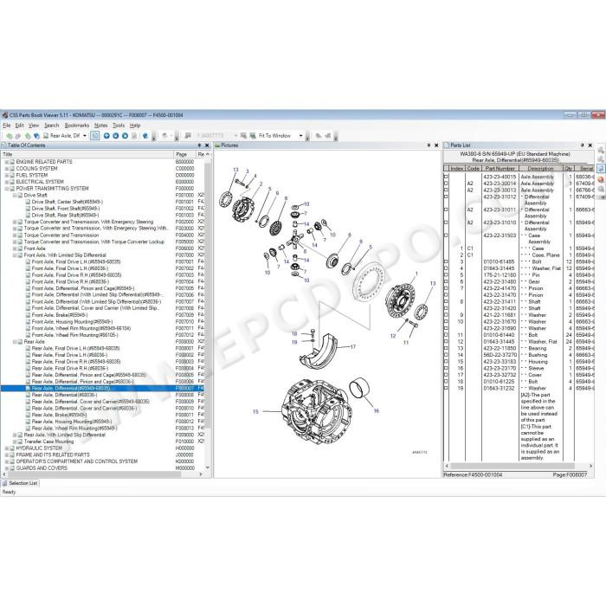Click the Table Of Contents horizontal scrollbar
This screenshot has width=606, height=606.
[102, 474]
